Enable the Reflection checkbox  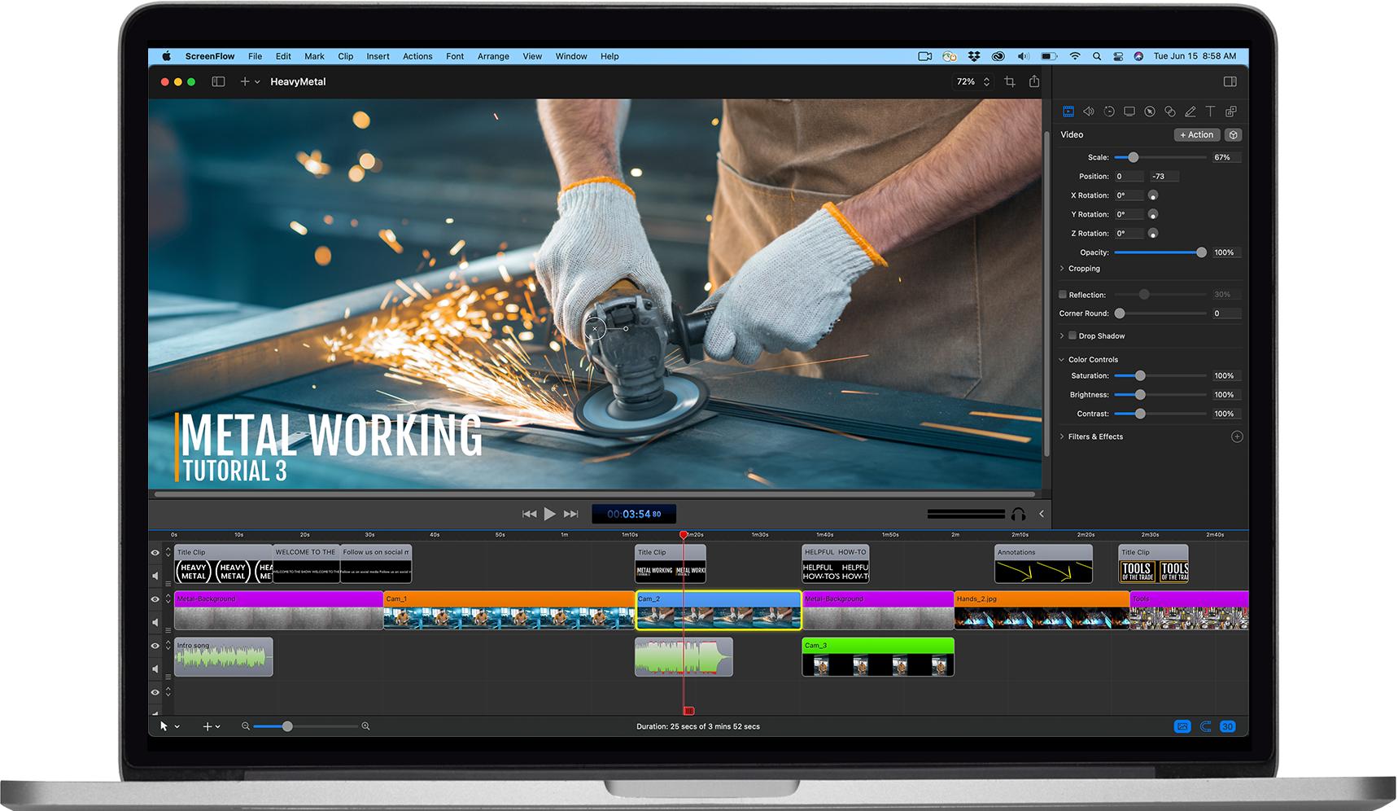click(1062, 294)
